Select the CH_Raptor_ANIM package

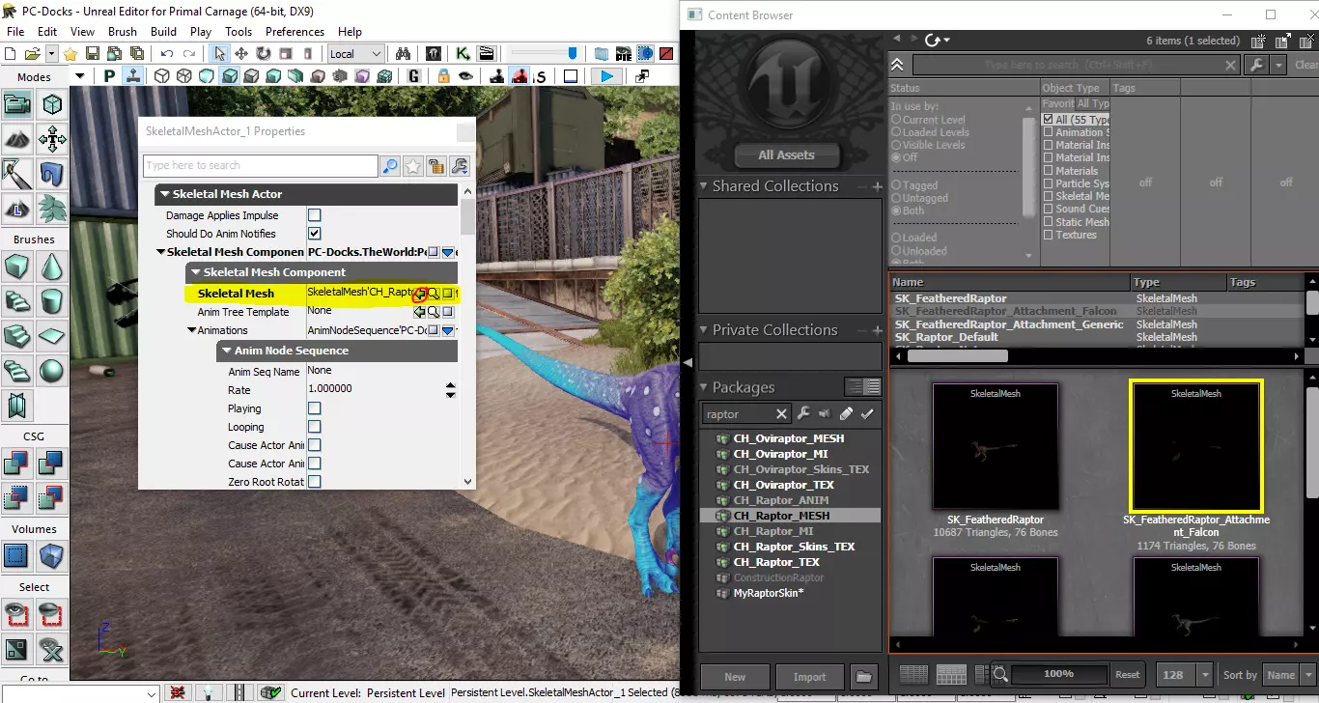coord(780,500)
